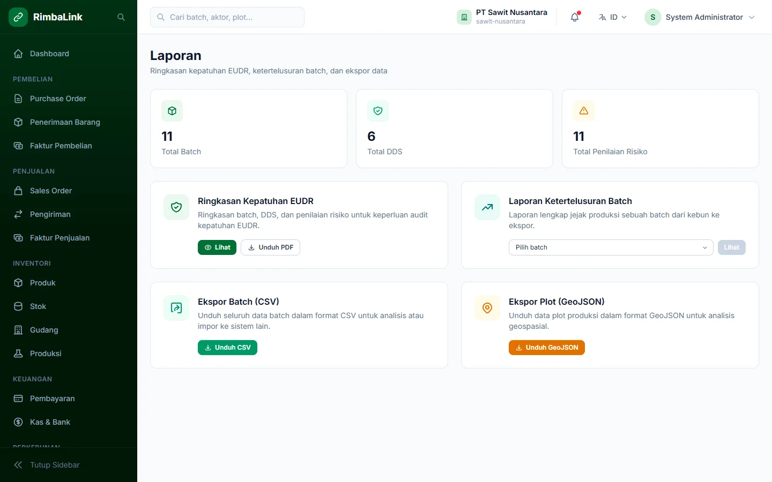Image resolution: width=772 pixels, height=482 pixels.
Task: Click the Unduh PDF button
Action: pyautogui.click(x=270, y=247)
